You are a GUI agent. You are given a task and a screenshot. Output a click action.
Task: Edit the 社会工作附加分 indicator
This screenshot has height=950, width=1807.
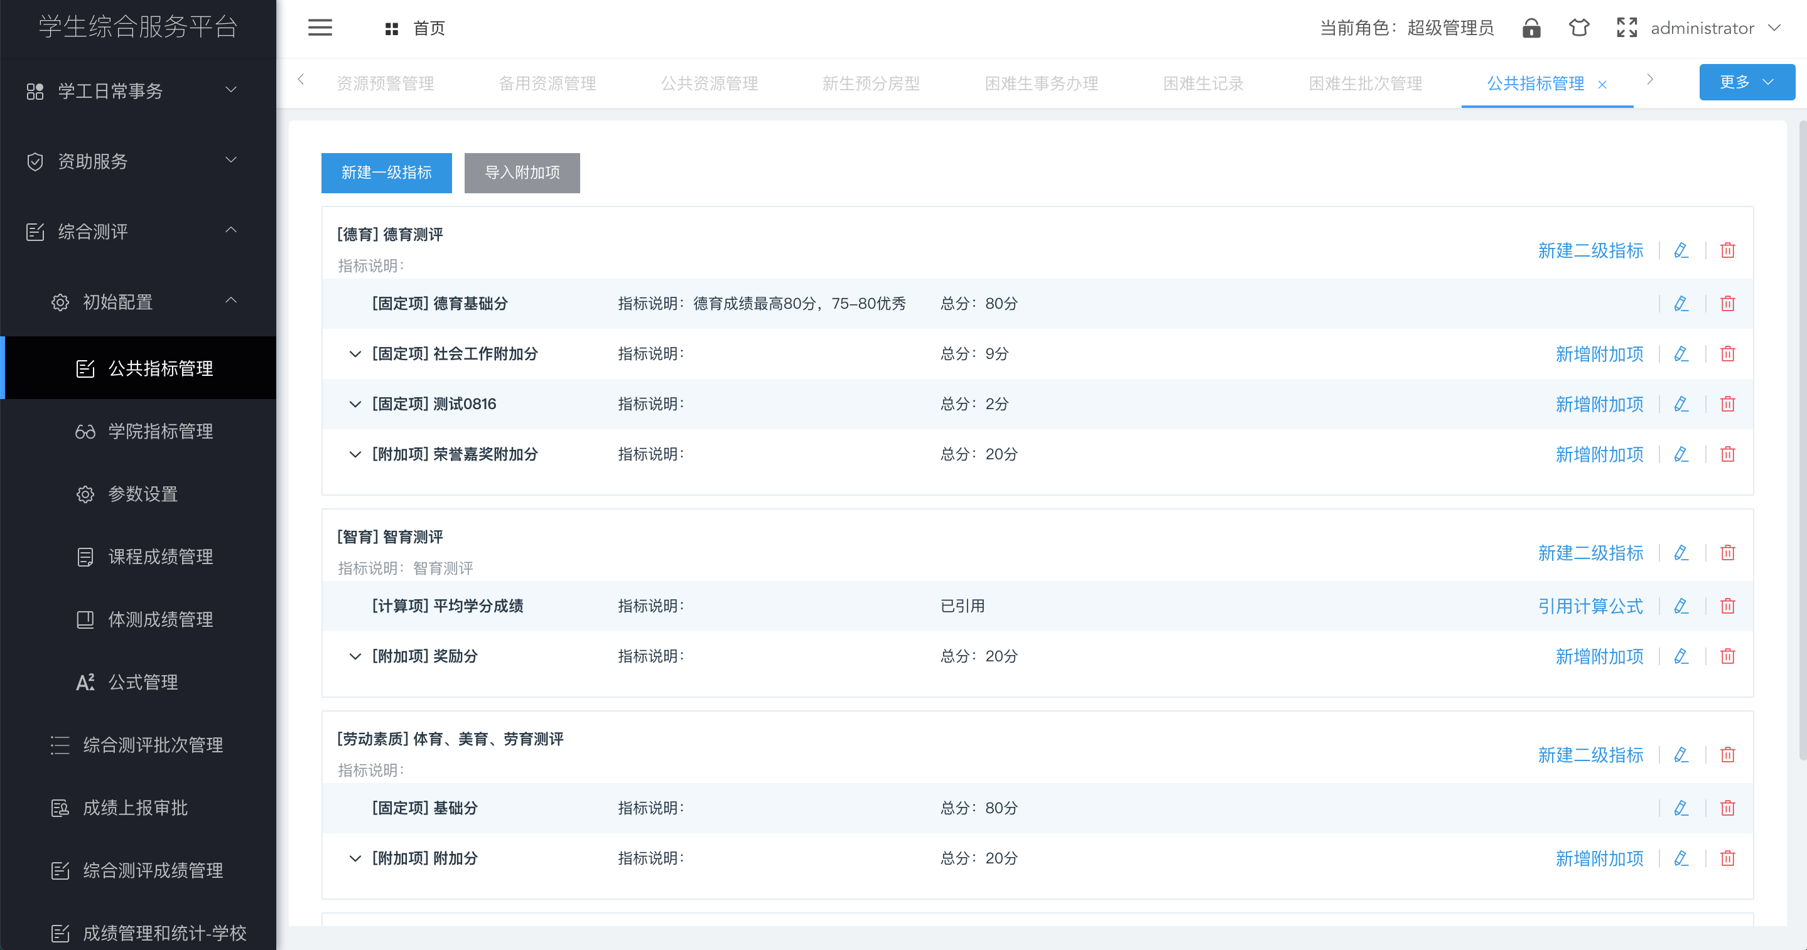[x=1681, y=354]
